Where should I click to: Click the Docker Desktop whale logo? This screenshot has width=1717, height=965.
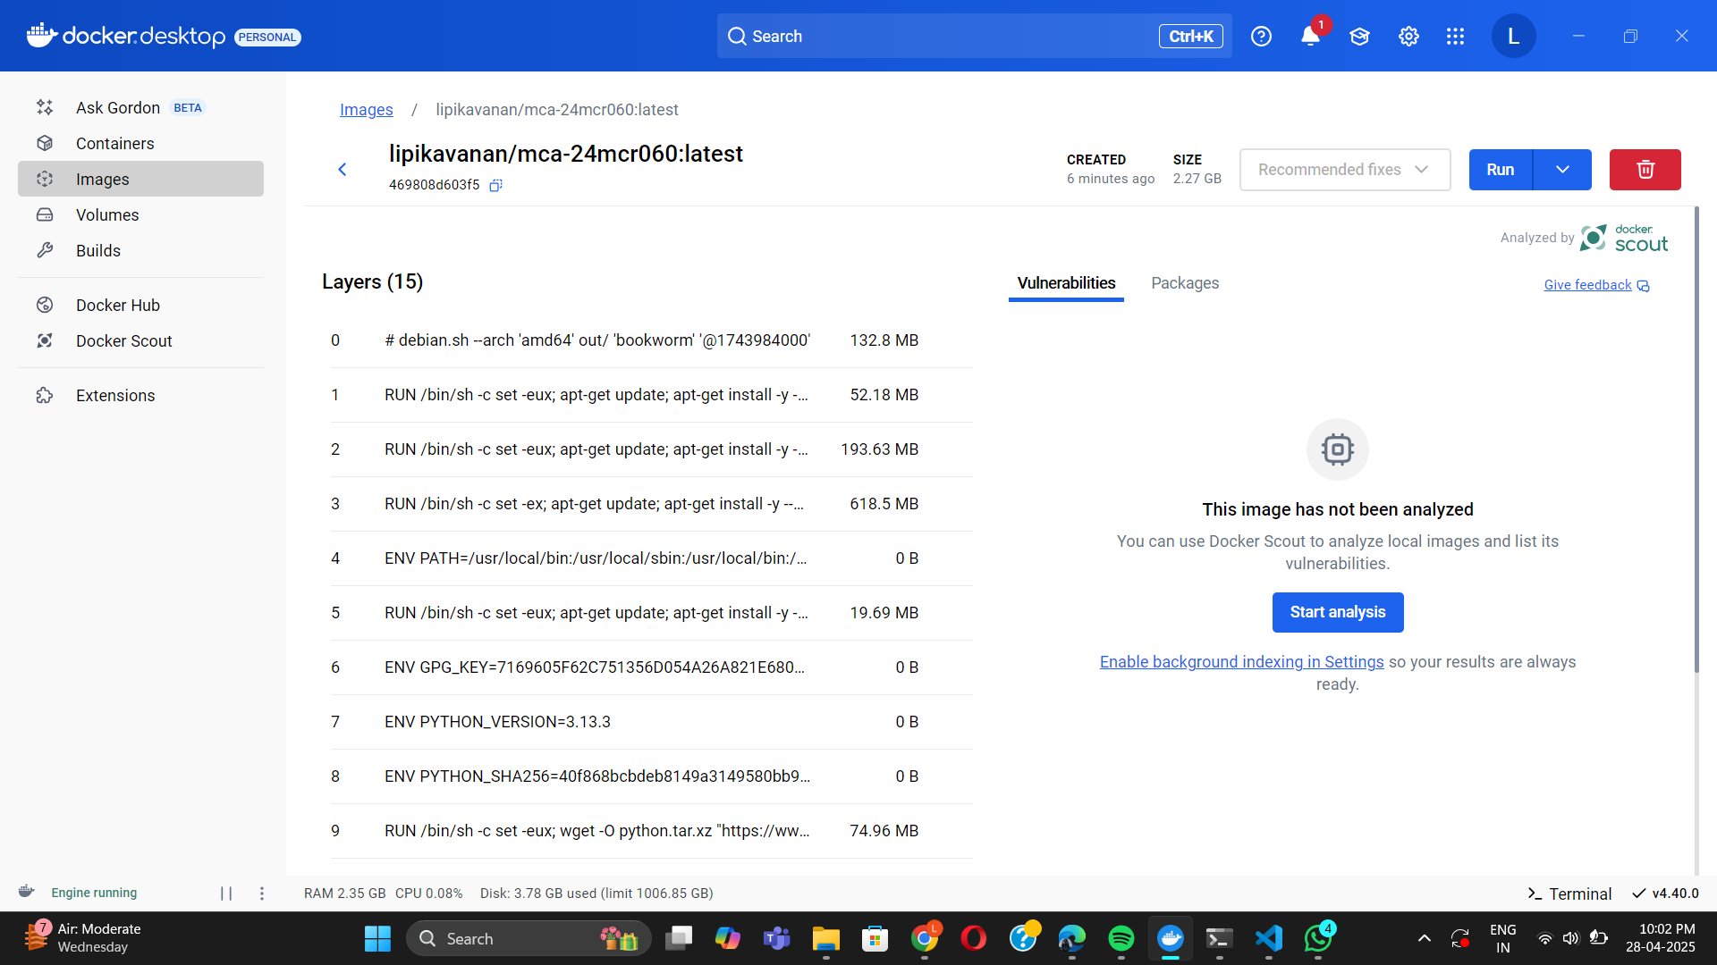[x=42, y=35]
